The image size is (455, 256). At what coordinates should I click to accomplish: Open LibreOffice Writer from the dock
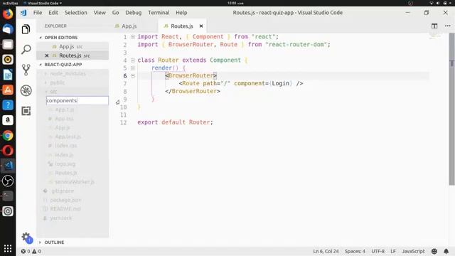pyautogui.click(x=8, y=75)
